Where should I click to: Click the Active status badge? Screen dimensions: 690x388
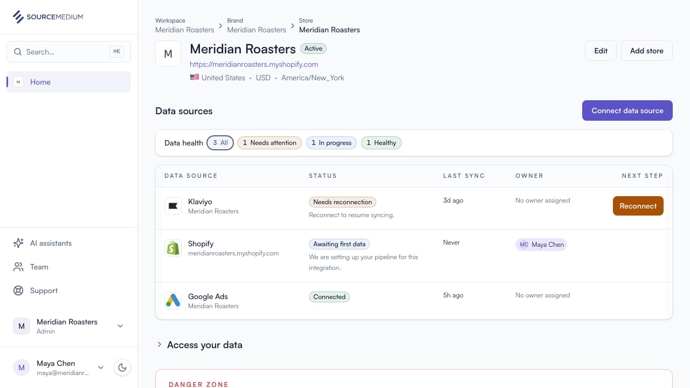313,48
